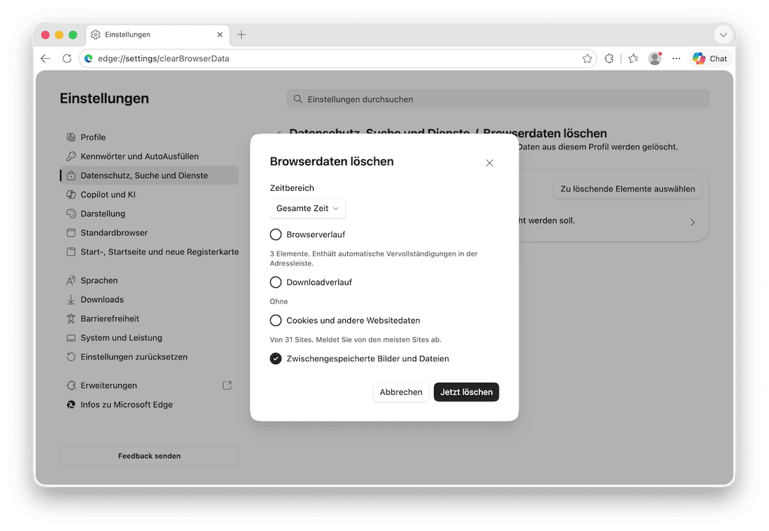The width and height of the screenshot is (769, 531).
Task: Click external link icon next to Erweiterungen
Action: tap(227, 385)
